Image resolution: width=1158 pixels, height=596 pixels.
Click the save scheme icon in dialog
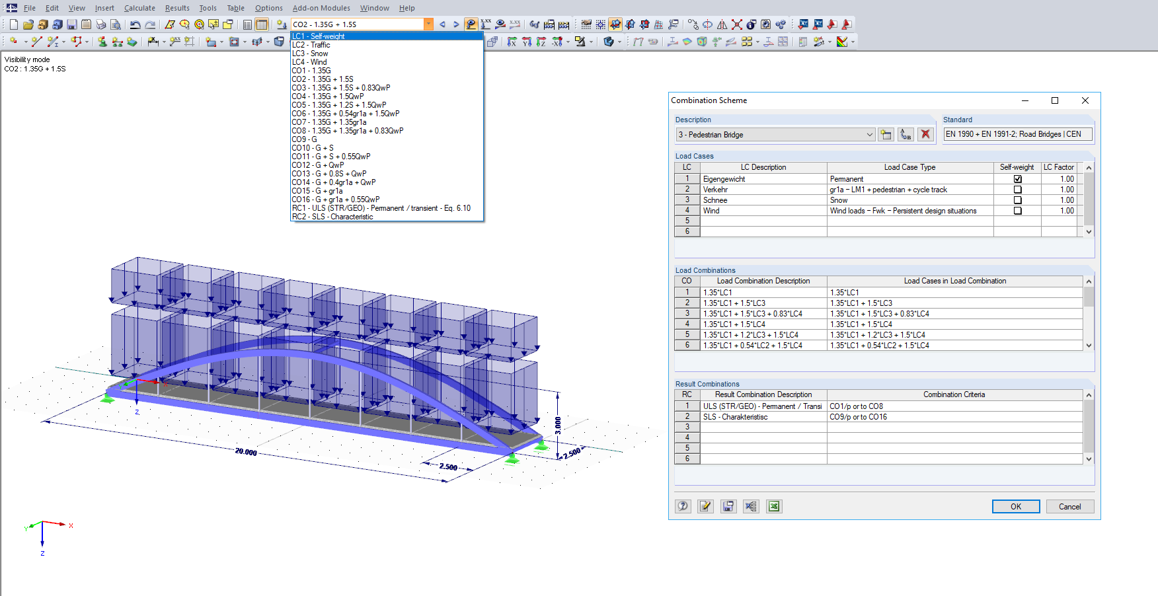click(x=728, y=506)
